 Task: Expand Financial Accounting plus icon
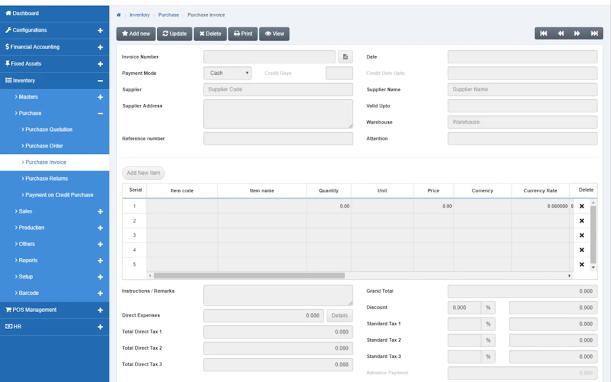coord(100,47)
